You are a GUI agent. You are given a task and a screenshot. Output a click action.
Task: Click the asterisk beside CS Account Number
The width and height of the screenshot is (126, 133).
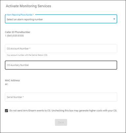[x=30, y=48]
